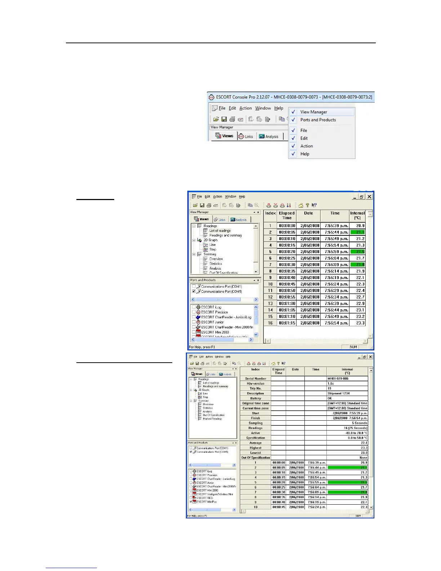Select Marked Readings in summary window tree

click(213, 419)
